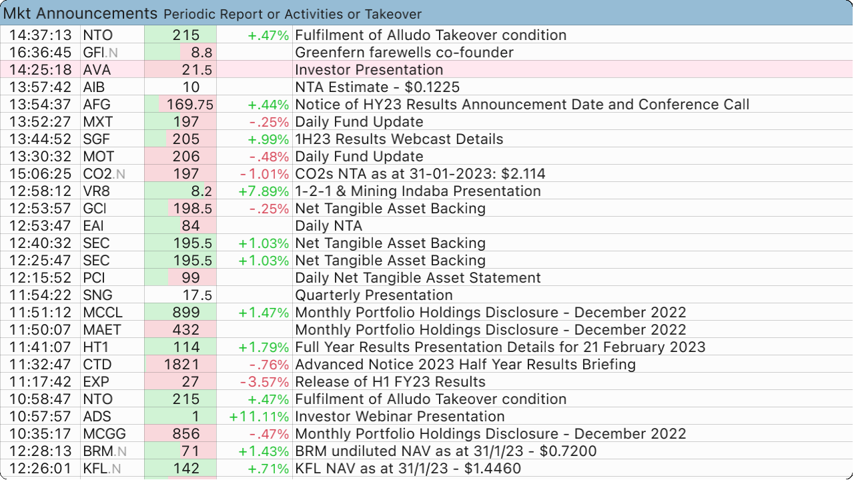Click the +11.11% change value
The width and height of the screenshot is (854, 480).
(259, 417)
